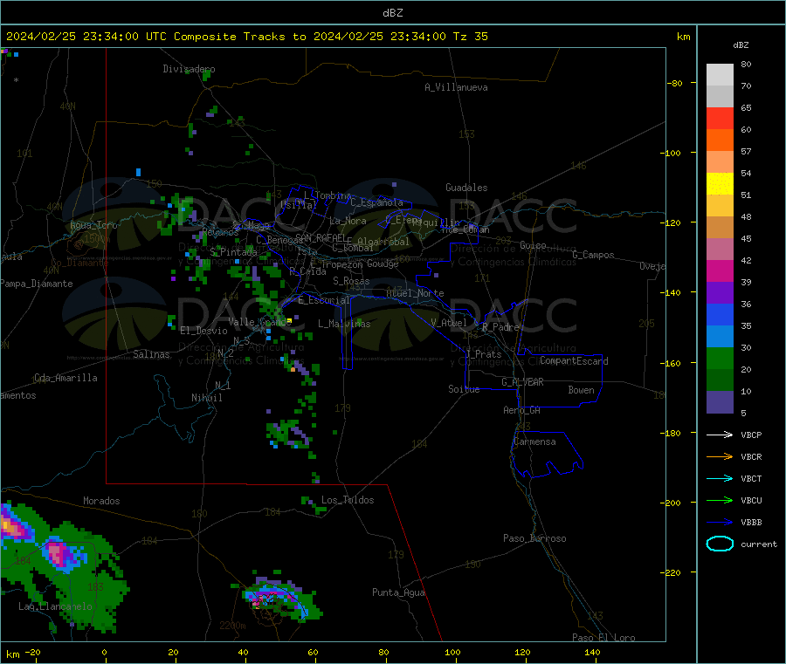Click the 'Paso_El_Loro' map label
The height and width of the screenshot is (664, 786).
click(603, 638)
